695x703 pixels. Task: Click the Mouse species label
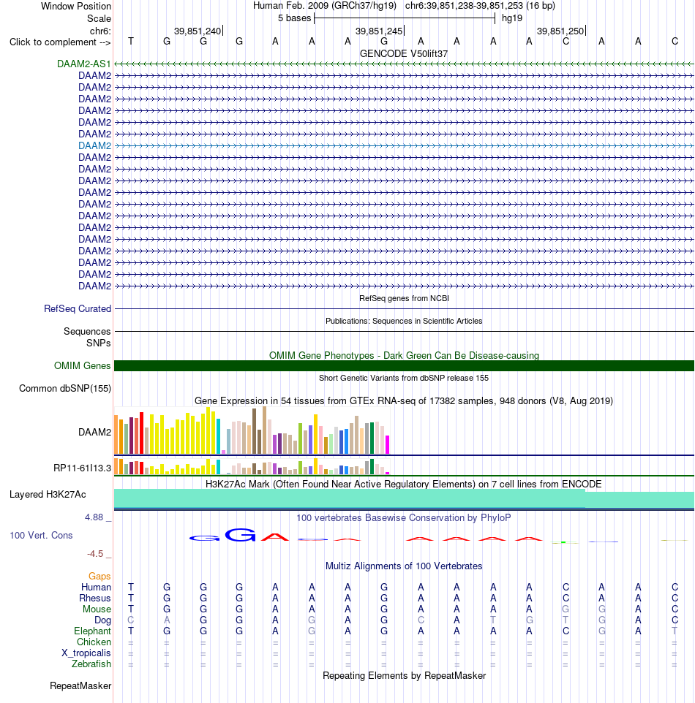point(97,609)
